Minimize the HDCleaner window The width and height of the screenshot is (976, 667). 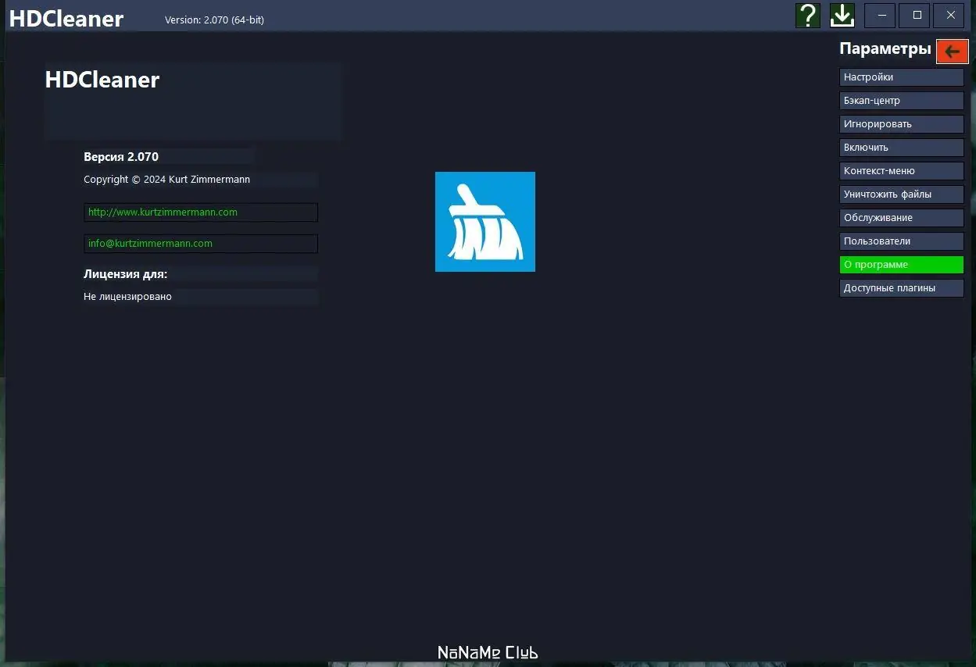[x=880, y=16]
